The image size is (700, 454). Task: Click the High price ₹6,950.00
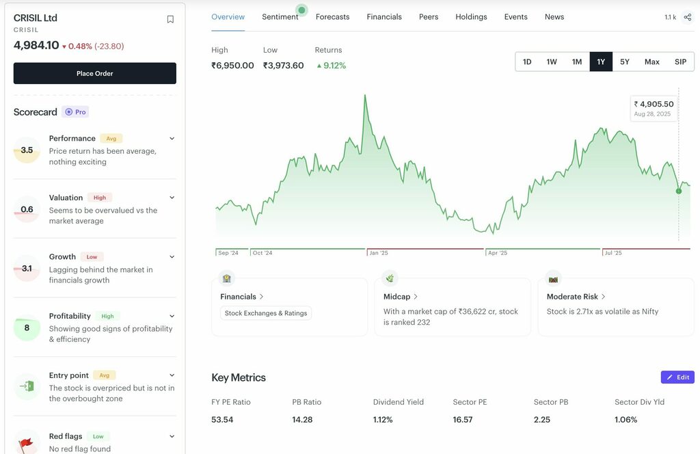coord(232,66)
